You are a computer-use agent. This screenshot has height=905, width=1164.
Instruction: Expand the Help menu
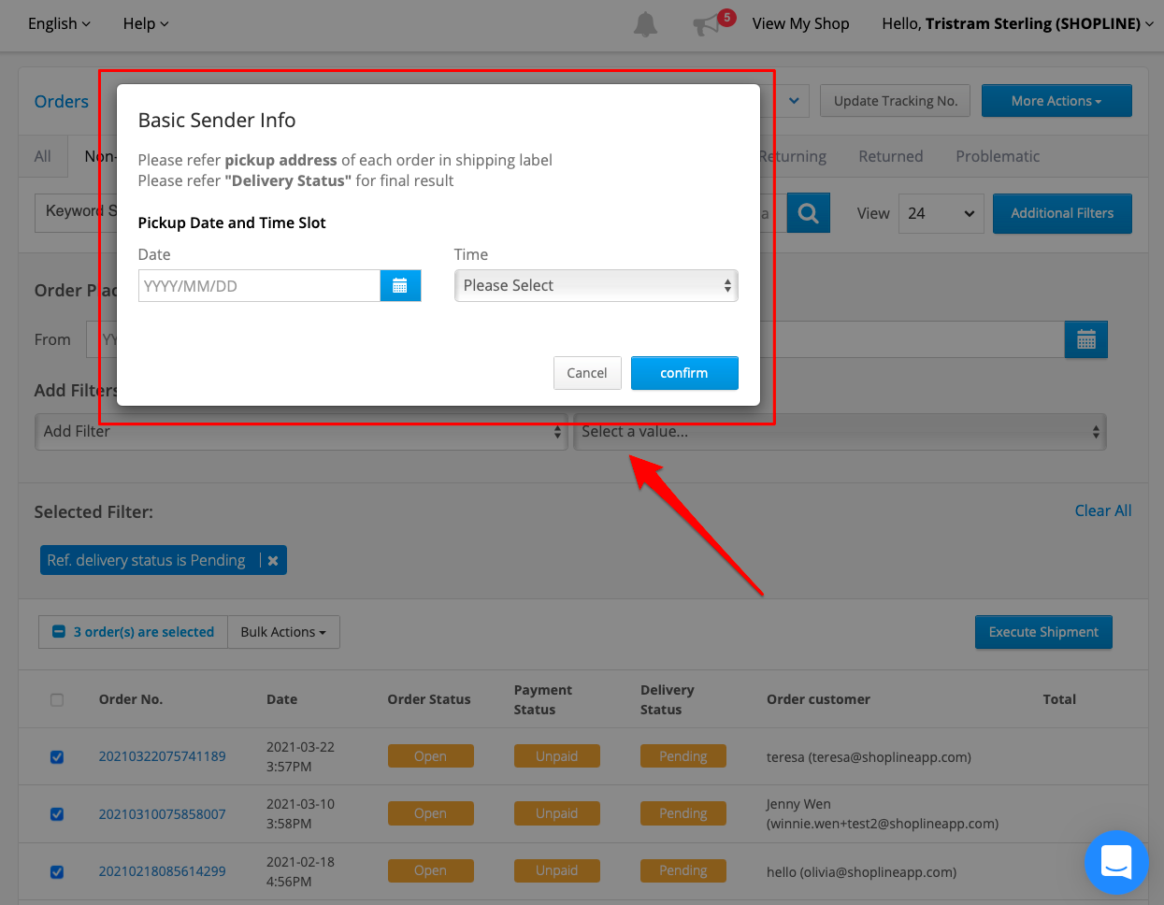[x=146, y=23]
